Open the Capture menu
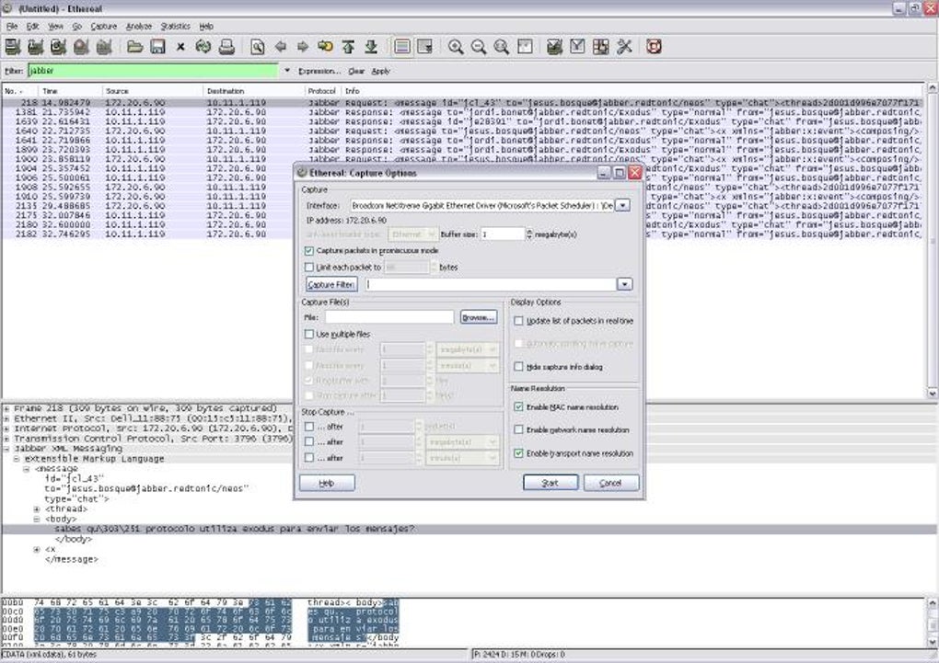 point(104,27)
